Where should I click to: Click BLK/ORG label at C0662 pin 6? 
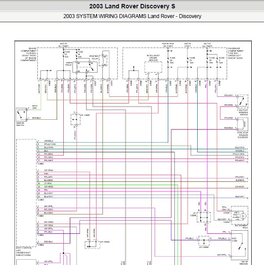click(48, 213)
